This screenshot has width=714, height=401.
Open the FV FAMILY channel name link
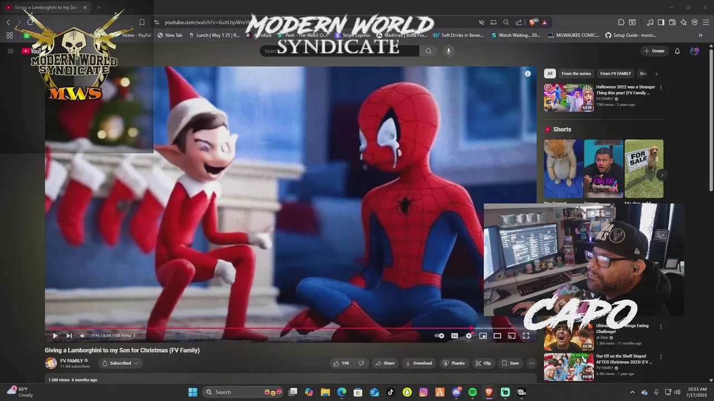click(71, 361)
